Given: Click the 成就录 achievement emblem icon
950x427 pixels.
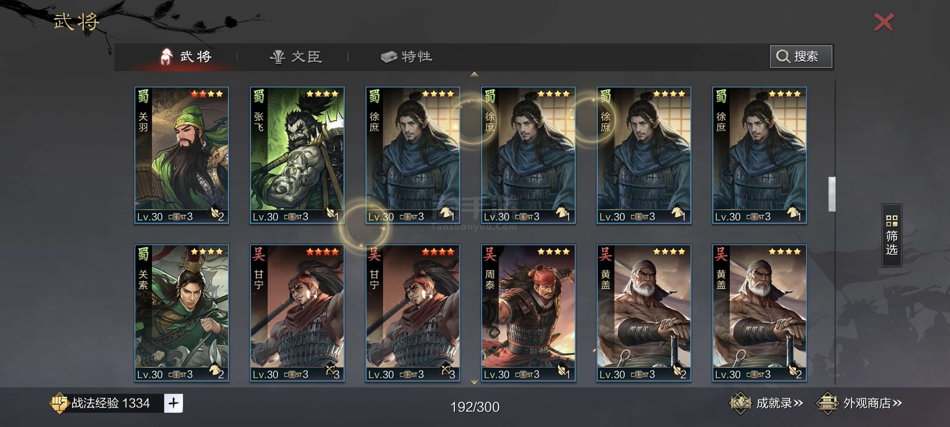Looking at the screenshot, I should coord(740,403).
